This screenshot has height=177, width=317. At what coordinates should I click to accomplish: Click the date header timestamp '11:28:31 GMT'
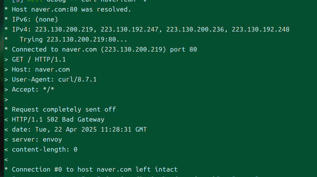click(x=124, y=129)
